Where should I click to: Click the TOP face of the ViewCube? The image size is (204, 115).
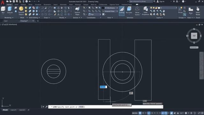pos(194,36)
